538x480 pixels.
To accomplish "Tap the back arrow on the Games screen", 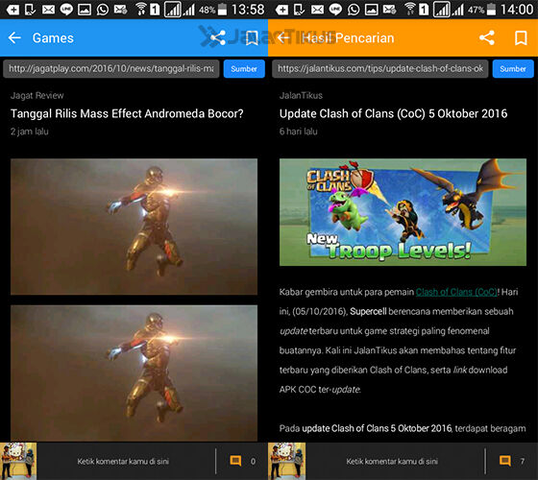I will [14, 37].
